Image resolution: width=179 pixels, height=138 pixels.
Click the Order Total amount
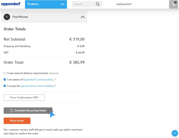pyautogui.click(x=77, y=62)
